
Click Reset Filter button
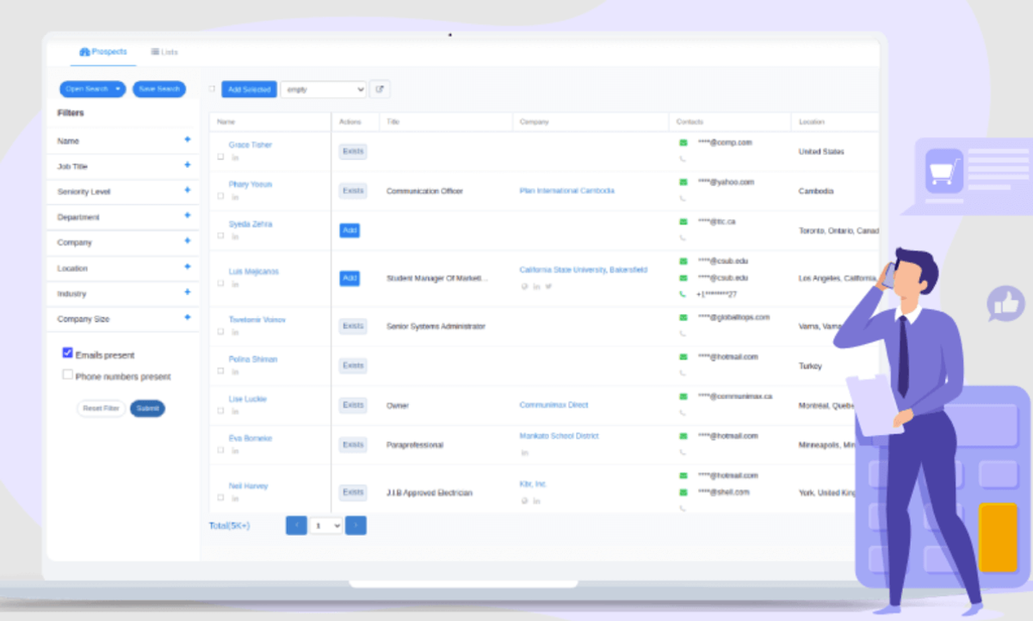[x=101, y=409]
